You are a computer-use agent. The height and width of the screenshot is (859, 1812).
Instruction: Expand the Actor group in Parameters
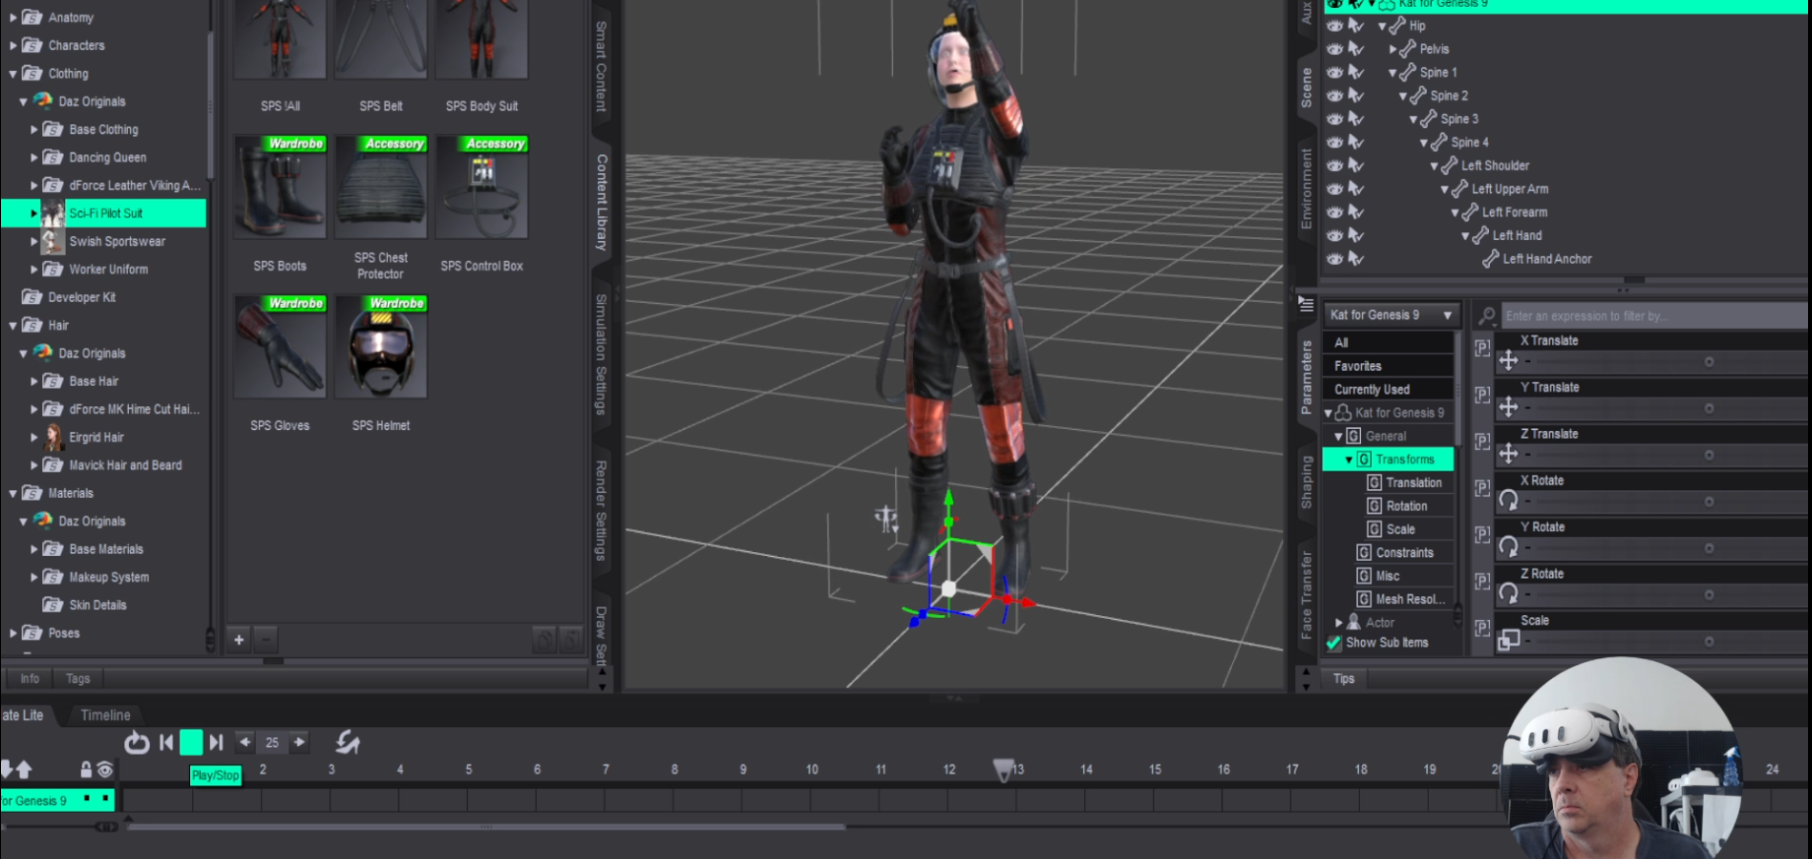tap(1338, 623)
